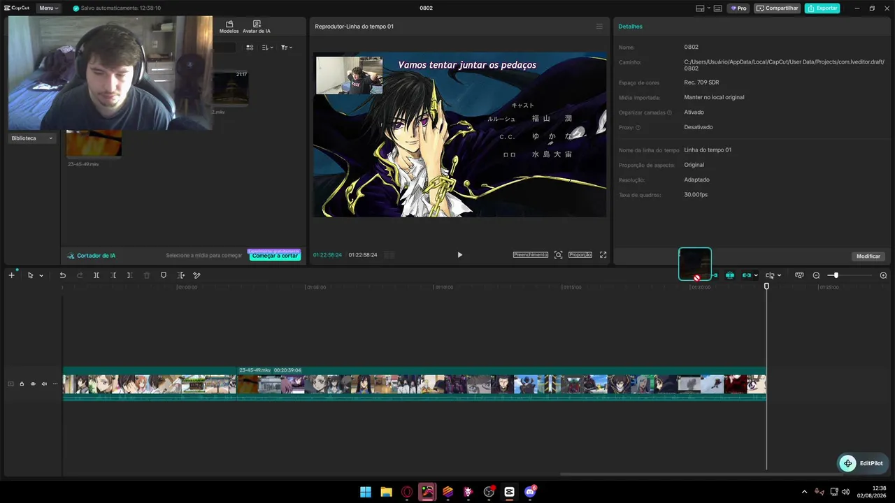This screenshot has width=895, height=503.
Task: Open the Windows Start menu
Action: [366, 492]
